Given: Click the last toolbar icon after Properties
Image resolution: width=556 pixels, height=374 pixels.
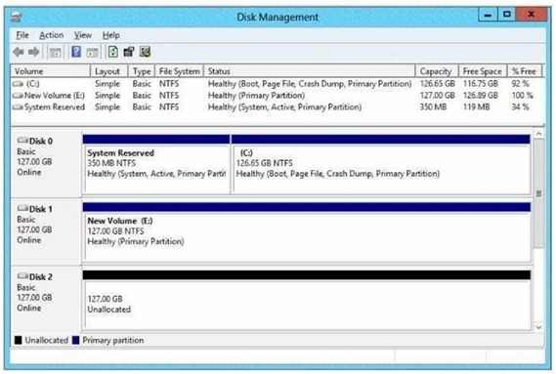Looking at the screenshot, I should [x=145, y=52].
